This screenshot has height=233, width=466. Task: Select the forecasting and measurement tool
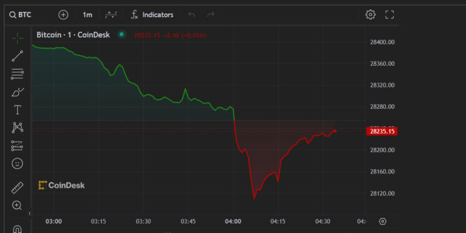click(17, 145)
